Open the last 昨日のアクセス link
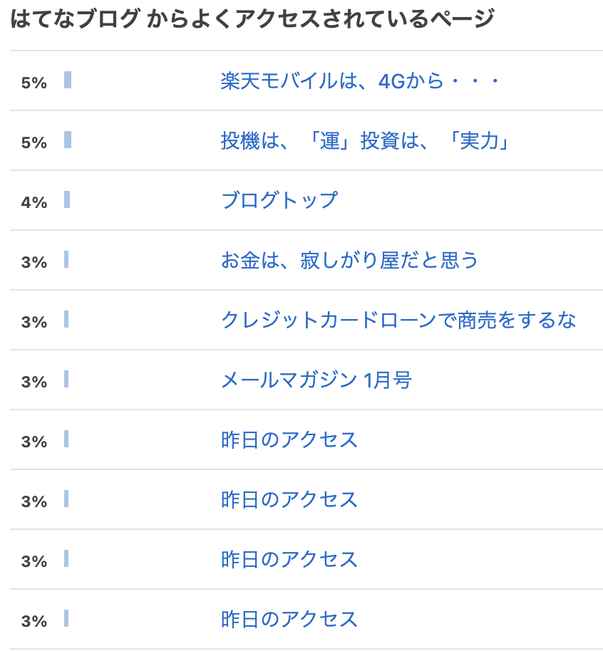Viewport: 603px width, 651px height. click(x=289, y=619)
